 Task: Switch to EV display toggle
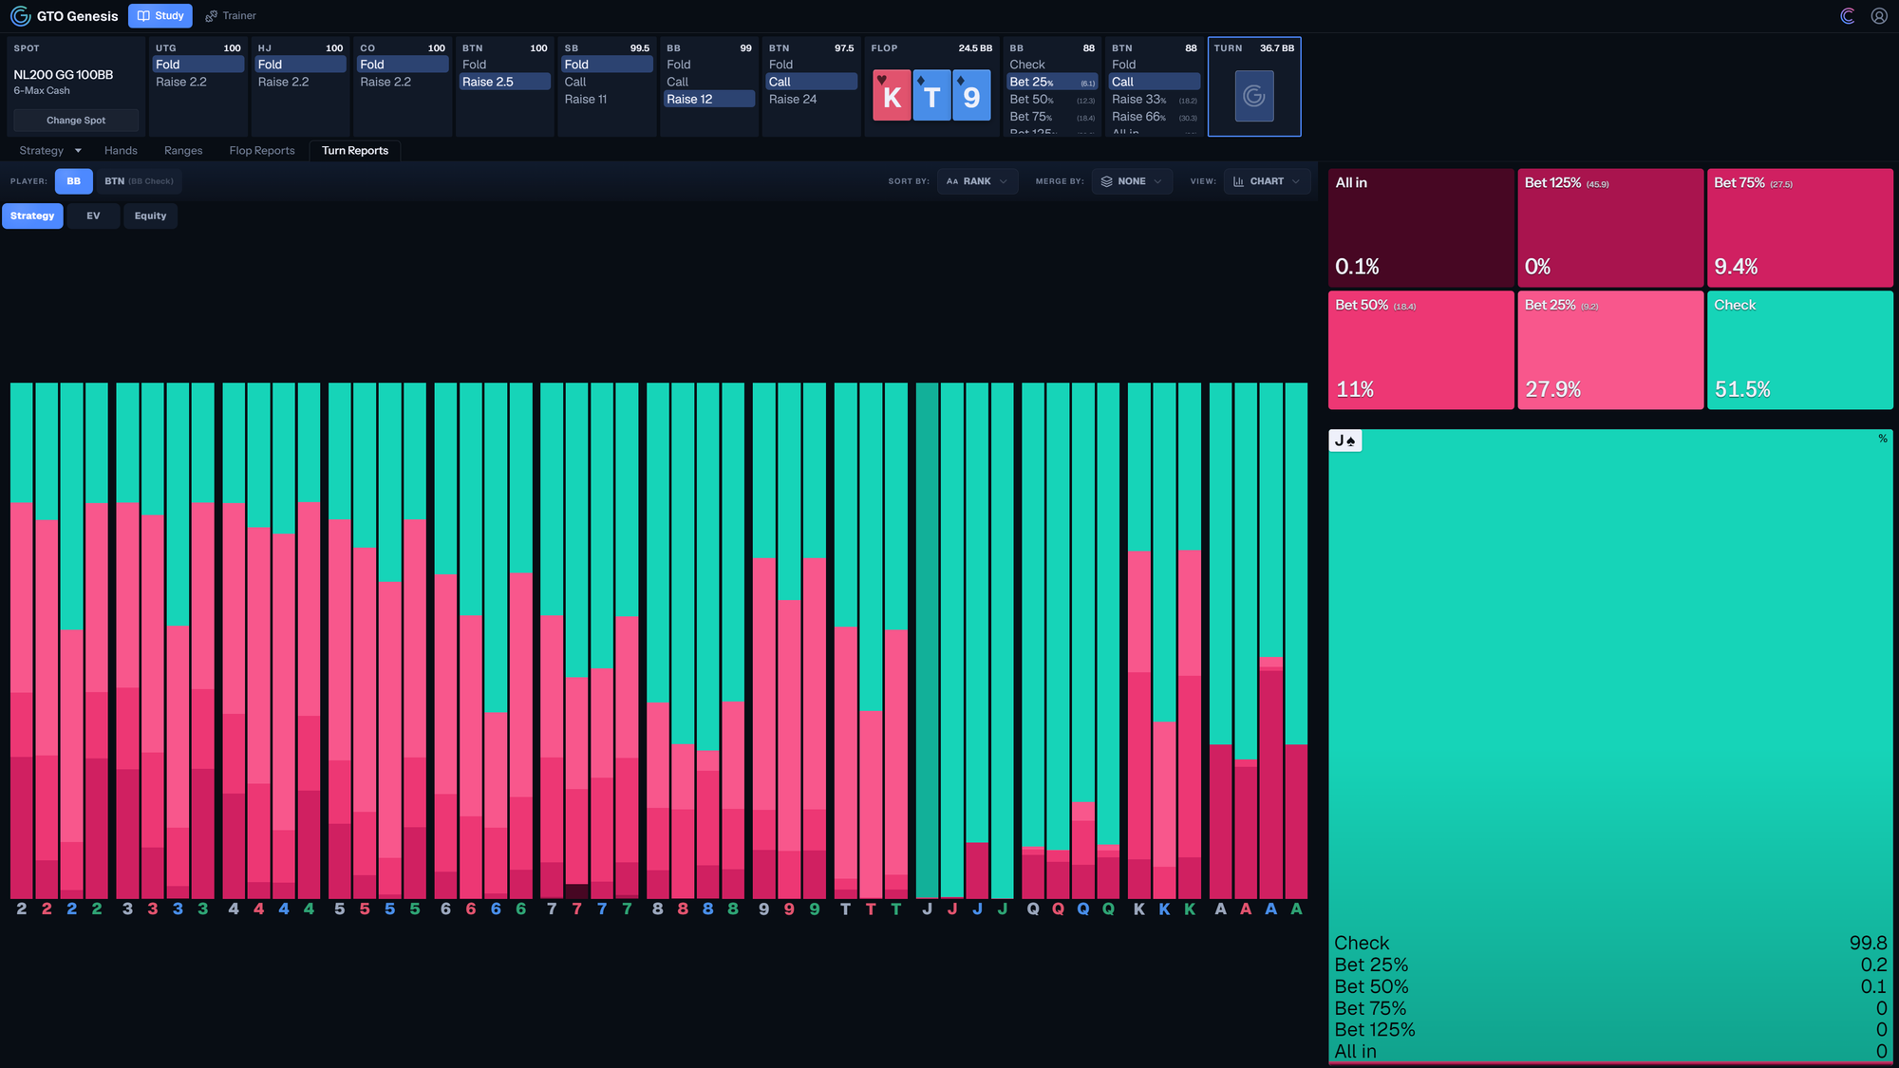coord(93,216)
